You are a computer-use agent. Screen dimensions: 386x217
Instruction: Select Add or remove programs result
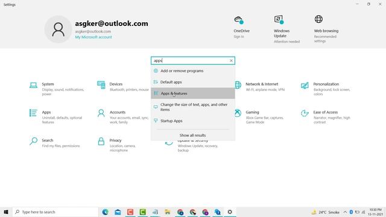click(193, 71)
